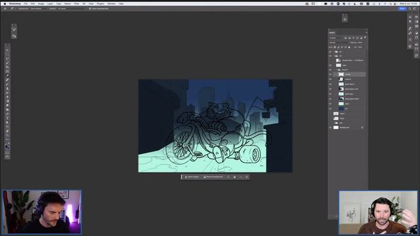Toggle Show Sampling Ring checkbox

pyautogui.click(x=90, y=9)
